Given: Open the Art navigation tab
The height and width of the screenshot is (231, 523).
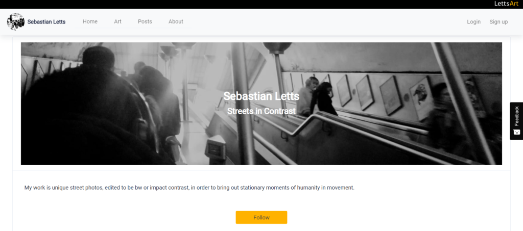Looking at the screenshot, I should point(118,21).
